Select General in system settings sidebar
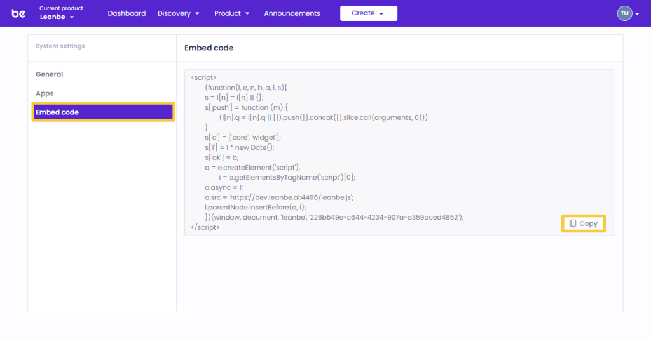 tap(49, 74)
